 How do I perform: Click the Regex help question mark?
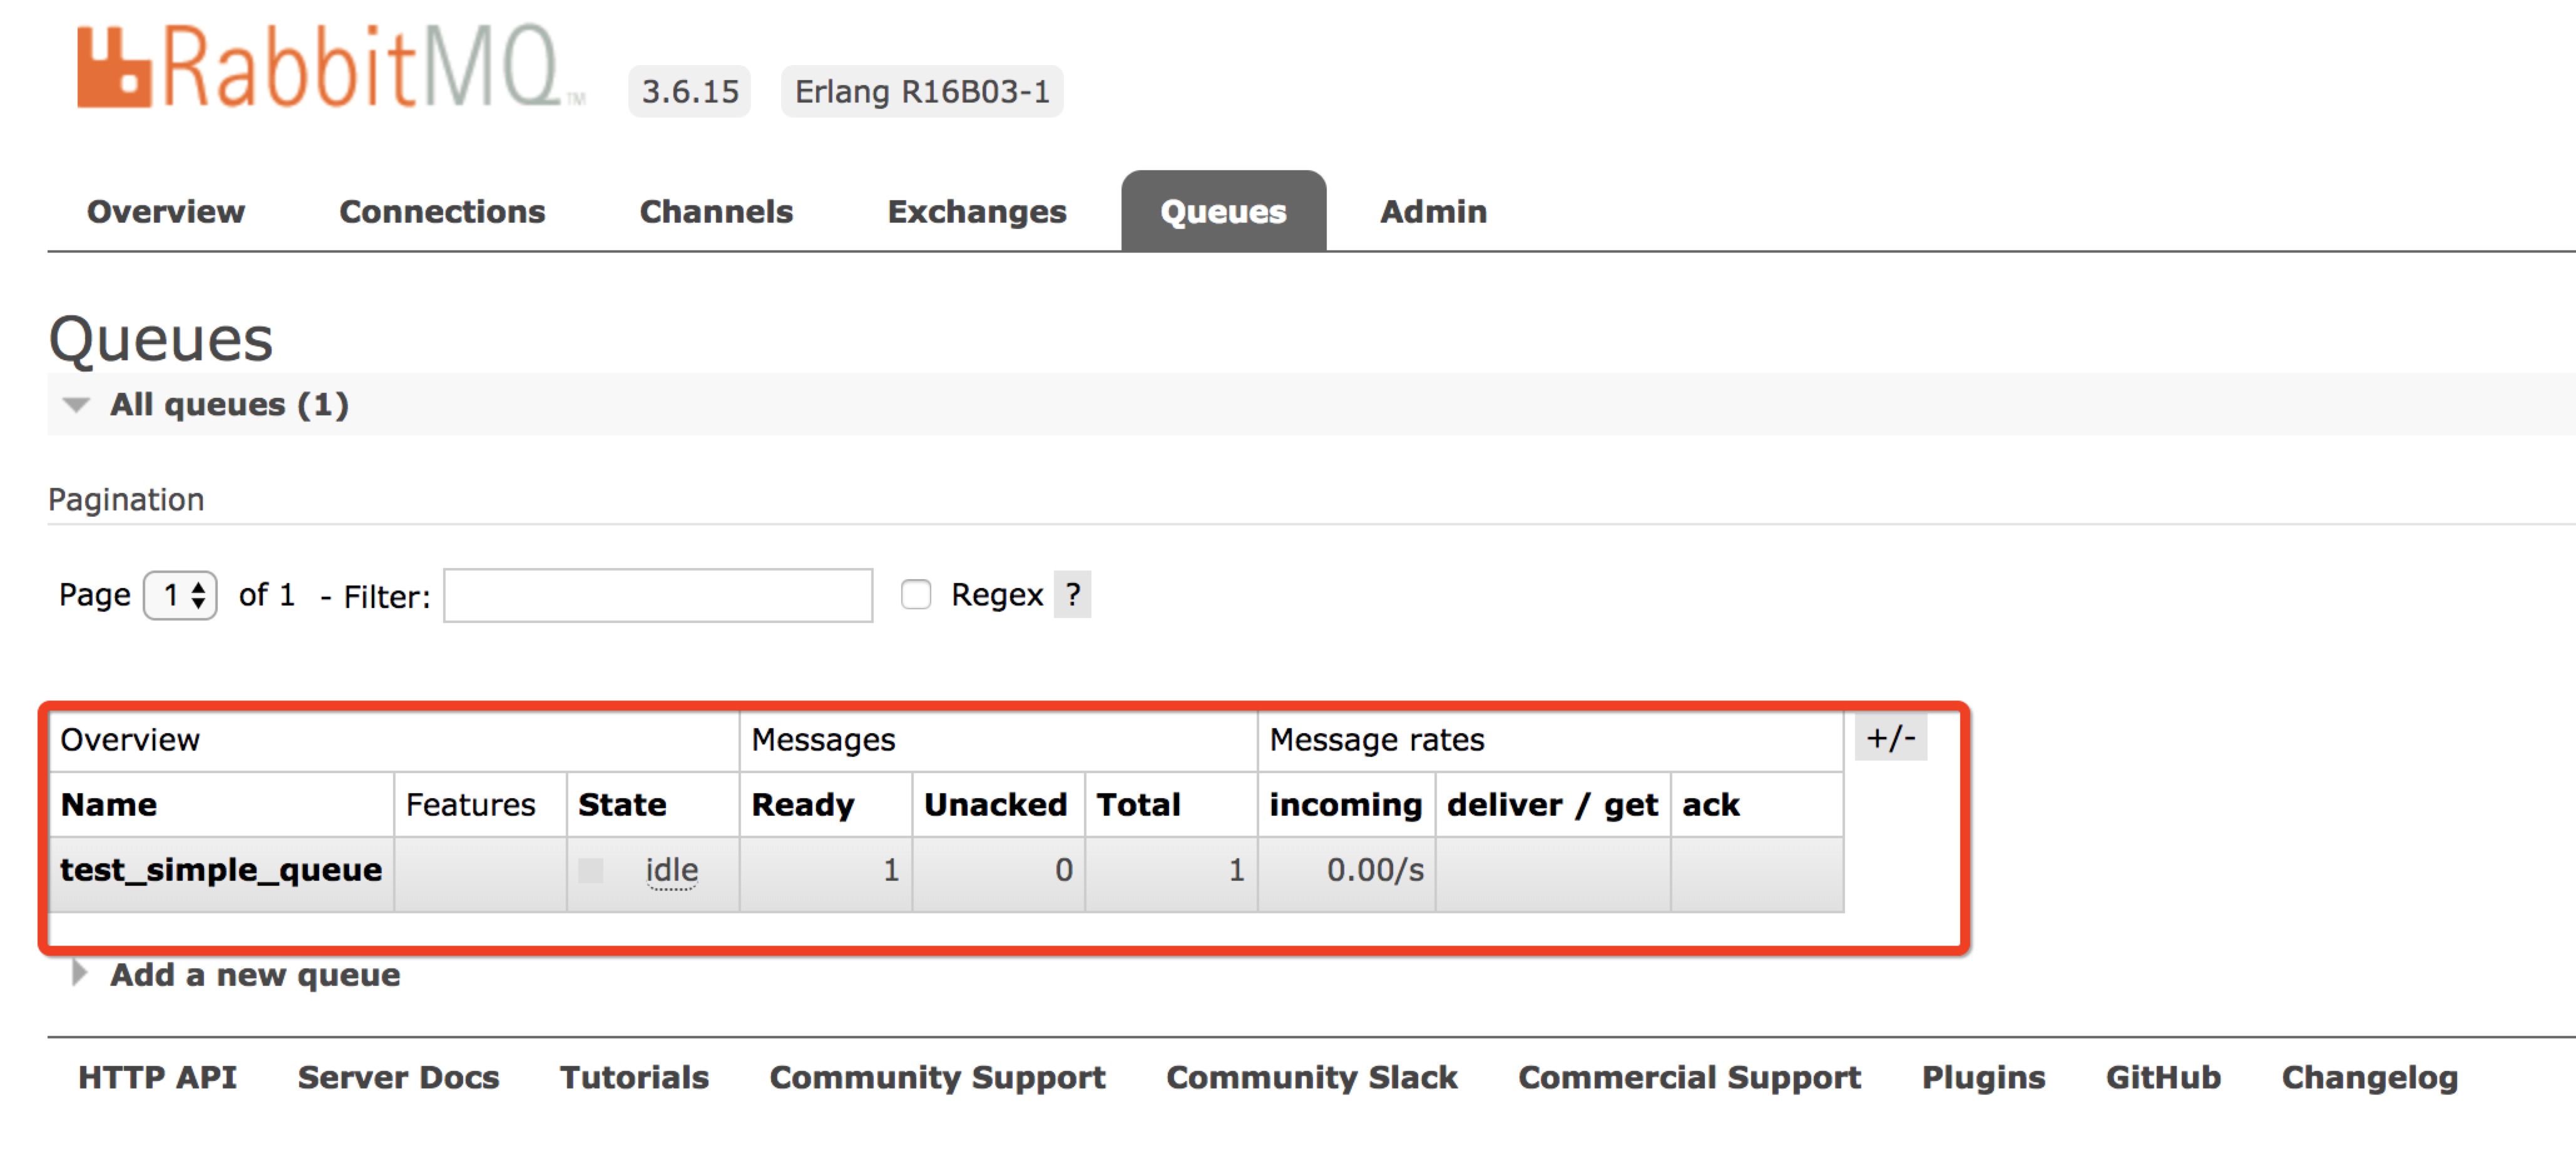(1072, 596)
